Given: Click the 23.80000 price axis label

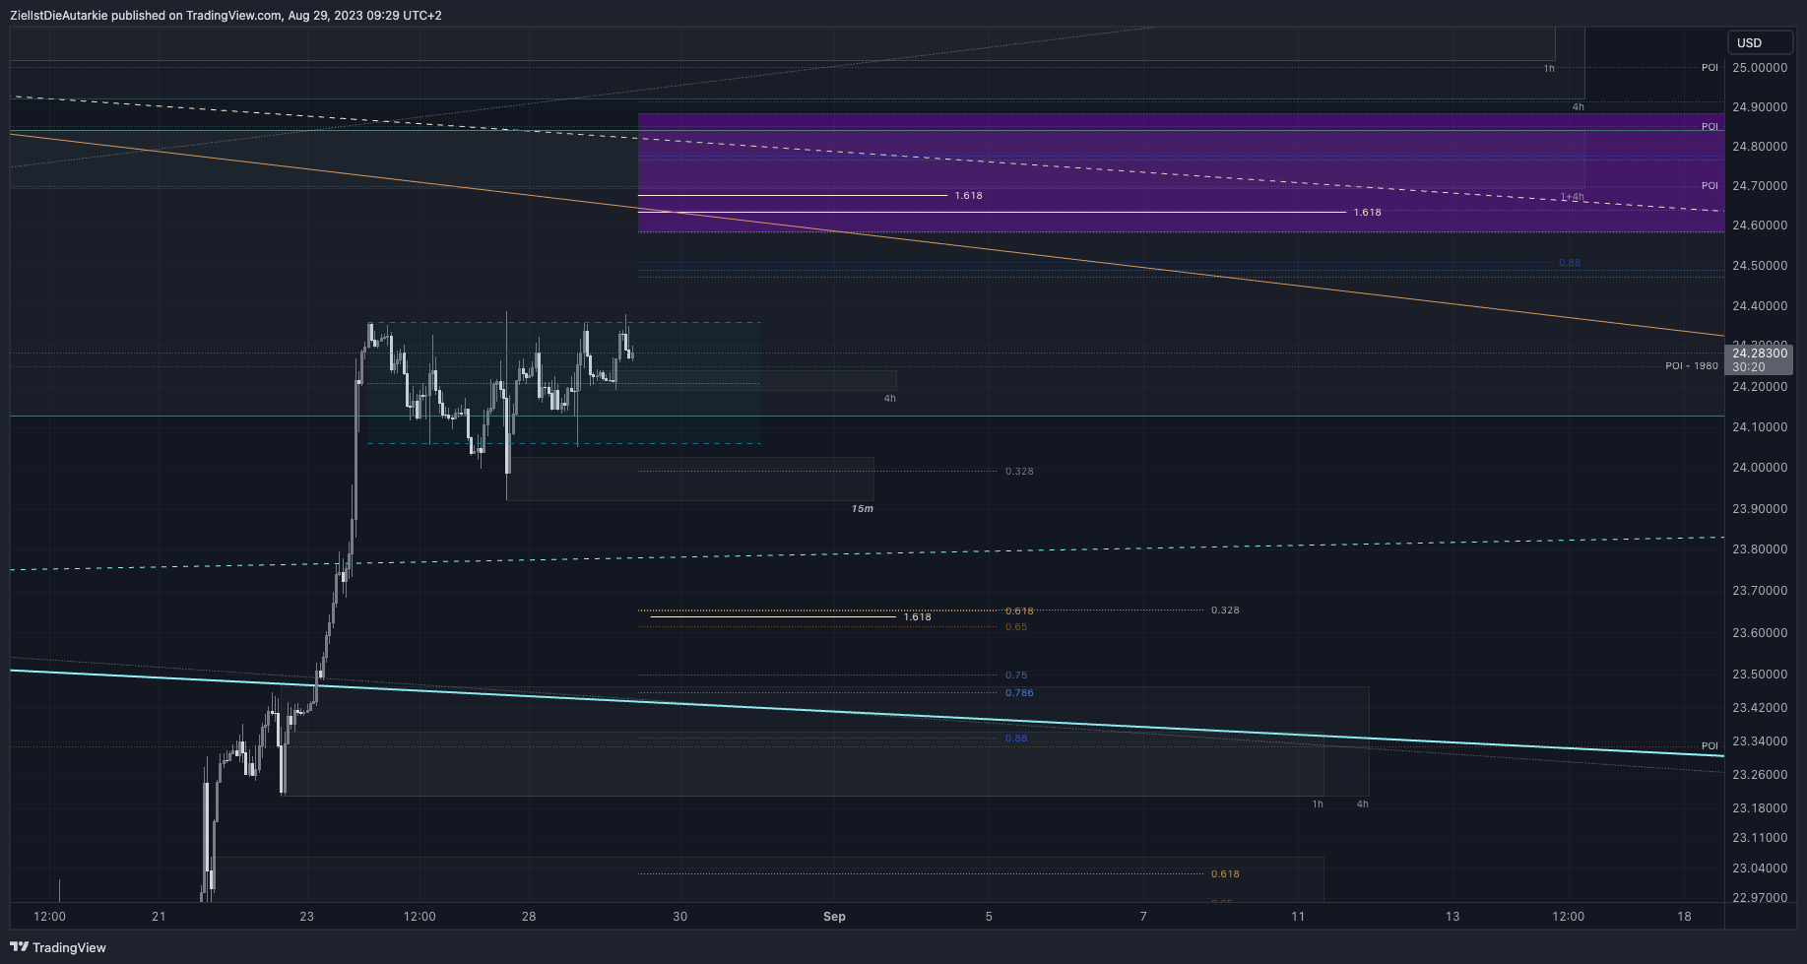Looking at the screenshot, I should point(1760,549).
